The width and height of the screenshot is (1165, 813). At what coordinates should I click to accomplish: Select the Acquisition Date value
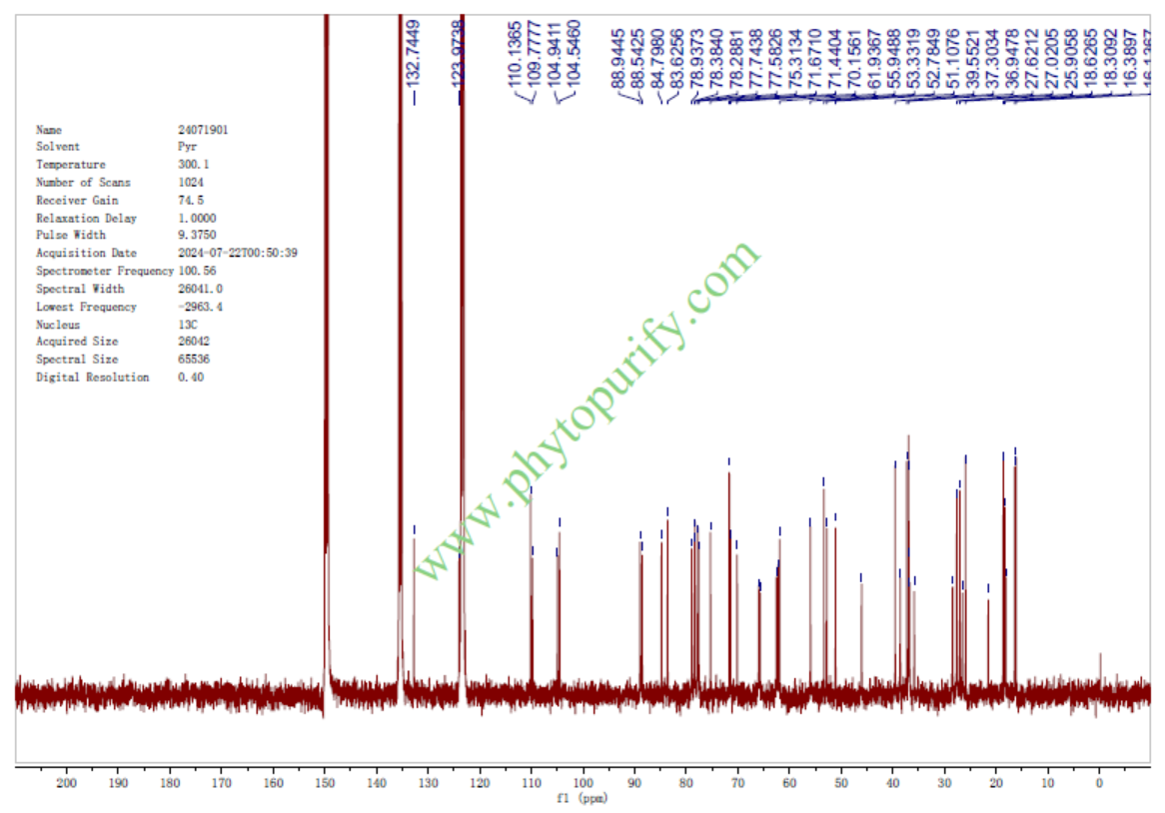(x=237, y=254)
